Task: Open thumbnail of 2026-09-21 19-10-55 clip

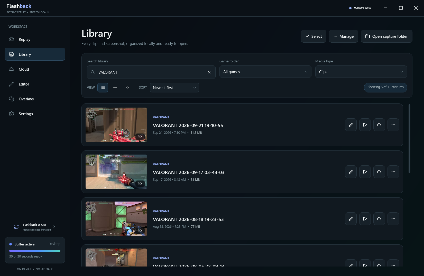Action: click(x=116, y=125)
